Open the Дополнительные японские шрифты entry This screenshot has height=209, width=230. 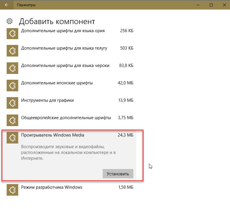coord(57,83)
